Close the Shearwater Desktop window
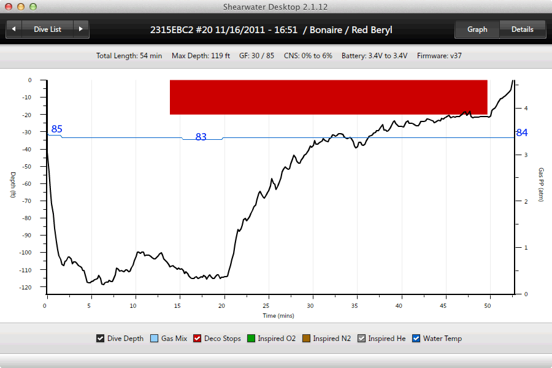 coord(8,6)
